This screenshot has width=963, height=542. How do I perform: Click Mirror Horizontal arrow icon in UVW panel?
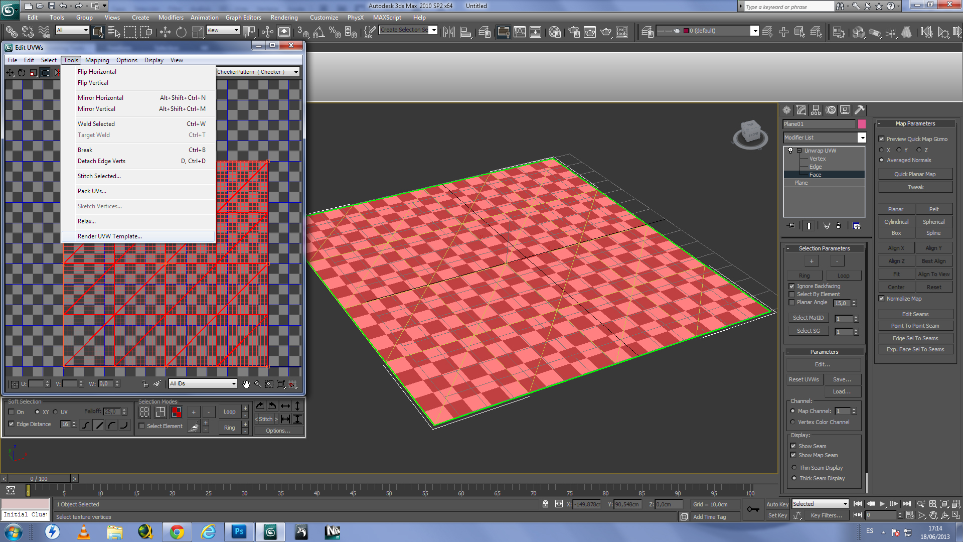click(285, 406)
